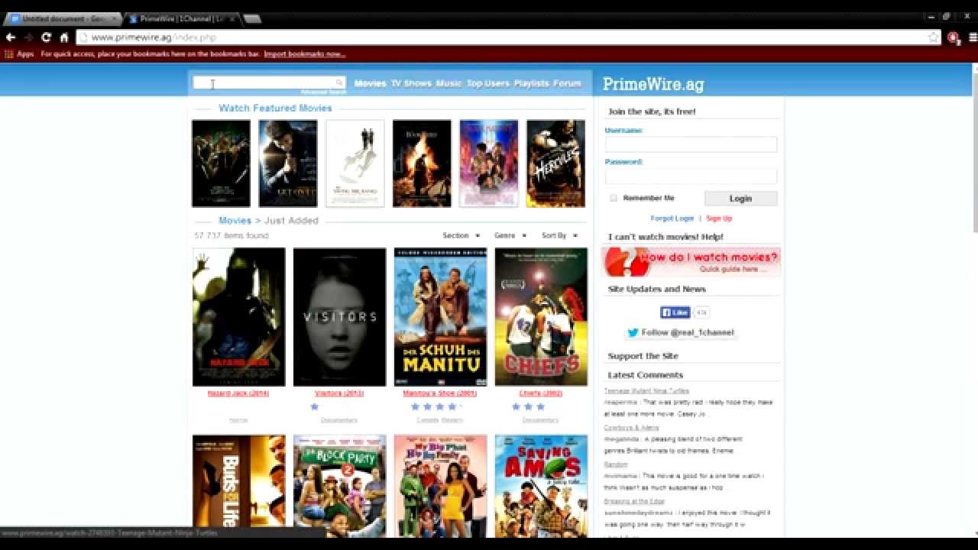Switch to the Untitled document tab

pyautogui.click(x=63, y=18)
